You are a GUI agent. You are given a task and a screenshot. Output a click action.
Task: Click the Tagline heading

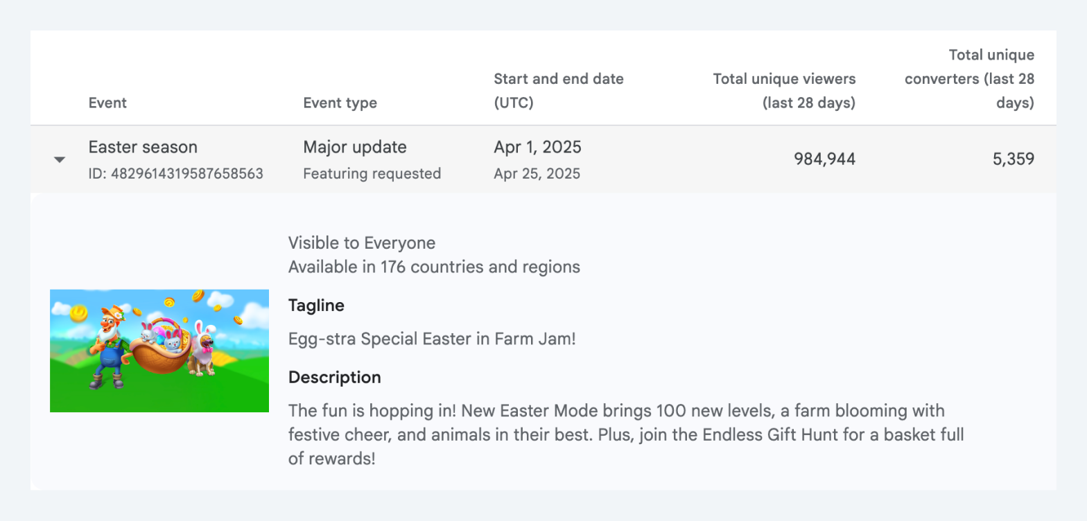coord(316,306)
